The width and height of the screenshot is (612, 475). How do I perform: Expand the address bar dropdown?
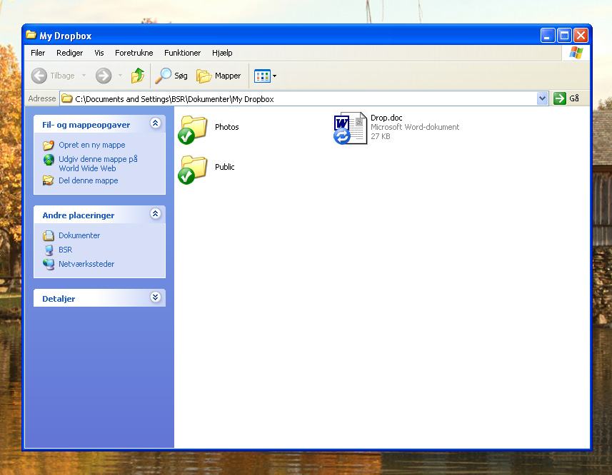click(542, 99)
